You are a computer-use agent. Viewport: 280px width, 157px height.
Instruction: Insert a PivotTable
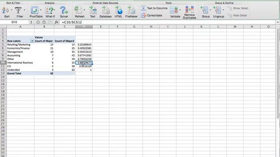point(35,10)
